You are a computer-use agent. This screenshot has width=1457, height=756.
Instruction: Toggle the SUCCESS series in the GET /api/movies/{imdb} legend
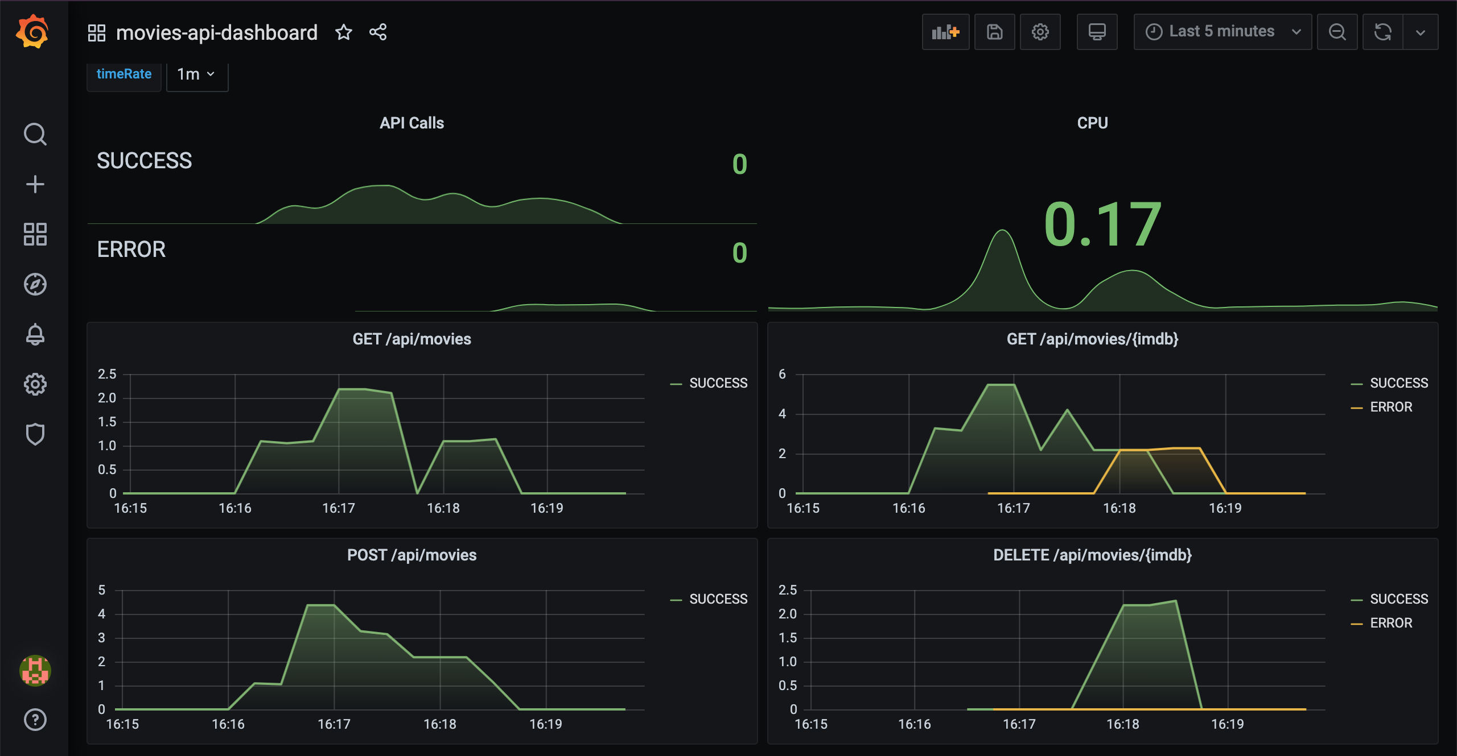(x=1398, y=383)
